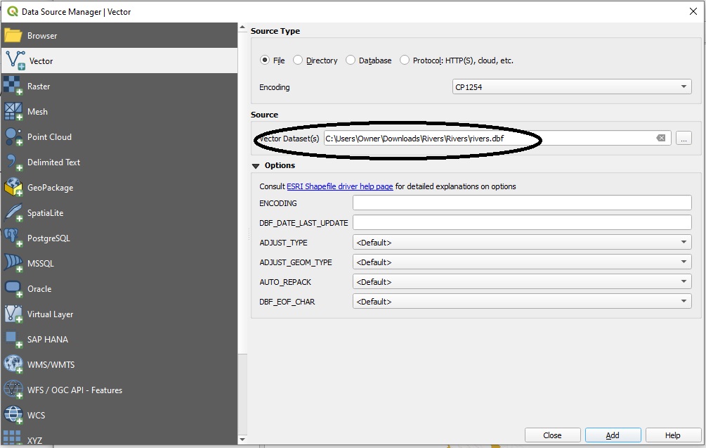
Task: Click the WMS/WMTS globe icon
Action: tap(13, 365)
